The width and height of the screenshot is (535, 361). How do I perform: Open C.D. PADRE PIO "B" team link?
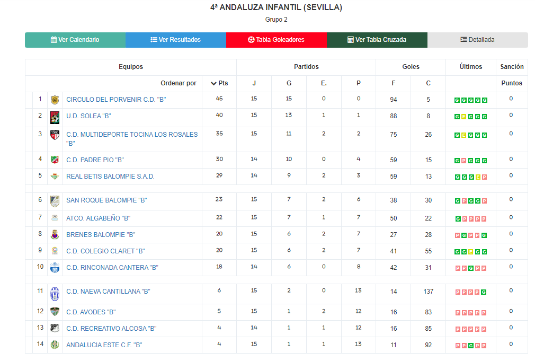coord(95,160)
